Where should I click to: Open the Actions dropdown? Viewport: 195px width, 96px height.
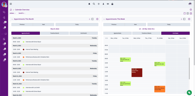pyautogui.click(x=12, y=13)
